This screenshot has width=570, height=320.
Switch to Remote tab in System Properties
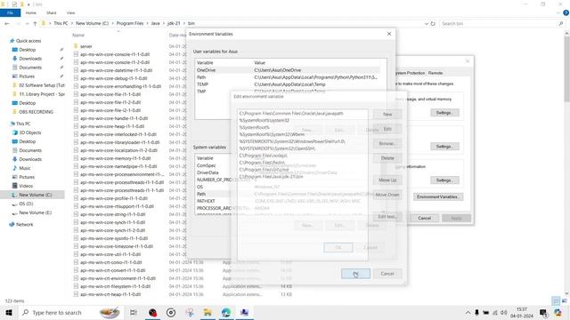[436, 73]
